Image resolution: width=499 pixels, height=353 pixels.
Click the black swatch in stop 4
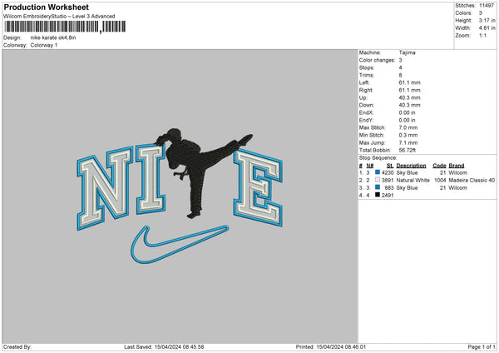[378, 195]
